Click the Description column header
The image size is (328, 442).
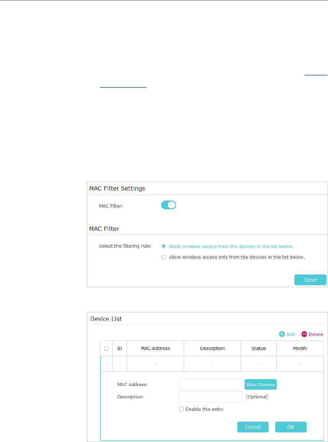coord(212,348)
